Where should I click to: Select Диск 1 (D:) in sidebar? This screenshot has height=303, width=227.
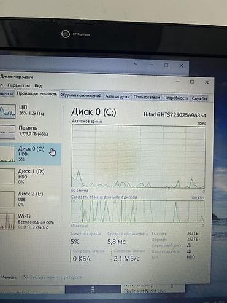31,176
